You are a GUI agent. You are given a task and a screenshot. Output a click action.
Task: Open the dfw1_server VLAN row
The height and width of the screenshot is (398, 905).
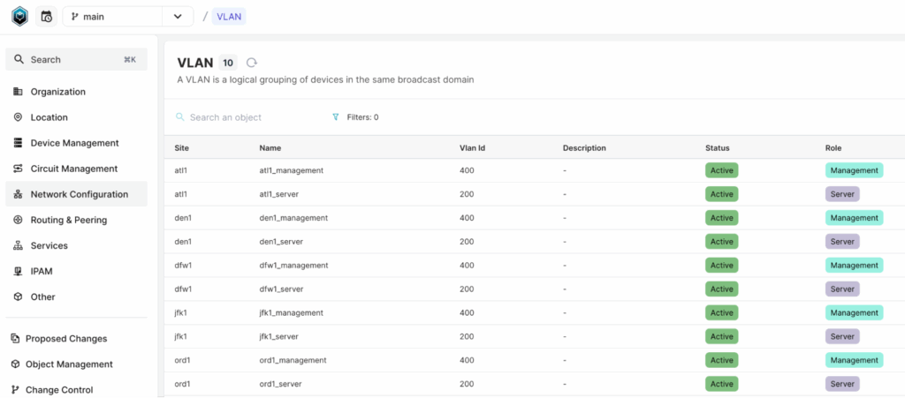tap(535, 289)
